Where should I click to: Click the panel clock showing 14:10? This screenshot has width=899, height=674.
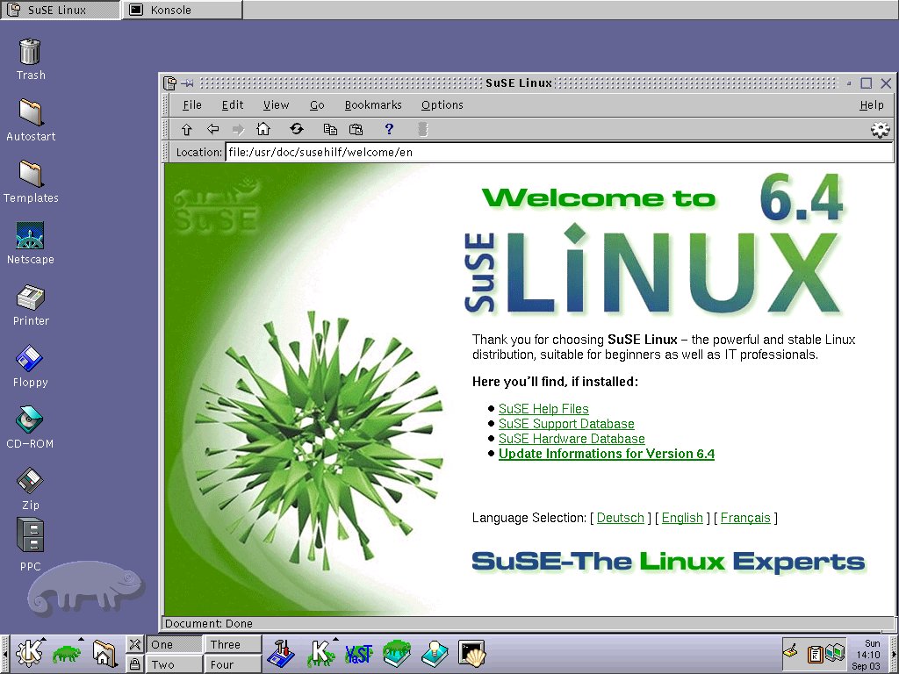pos(868,655)
